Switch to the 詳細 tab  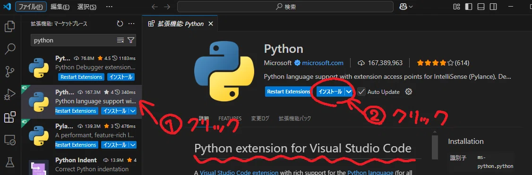coord(204,118)
